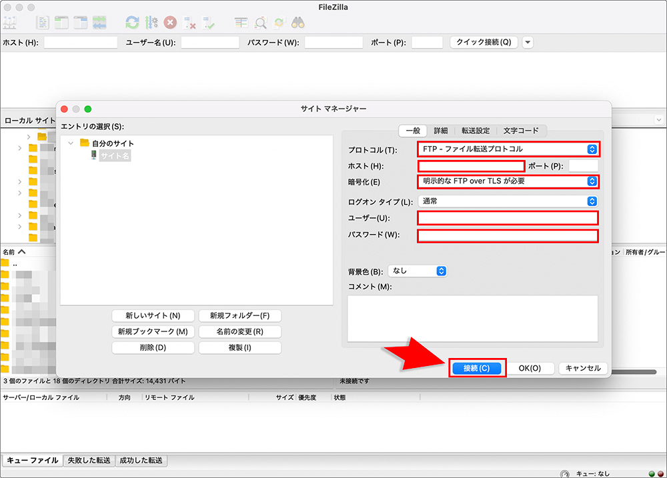Screen dimensions: 667x478
Task: Click the Site Manager ポート (P) field
Action: pyautogui.click(x=583, y=165)
